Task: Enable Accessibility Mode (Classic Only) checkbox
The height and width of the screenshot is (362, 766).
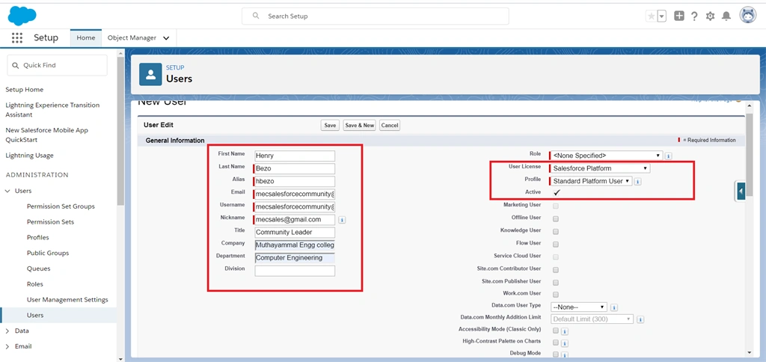Action: click(x=556, y=331)
